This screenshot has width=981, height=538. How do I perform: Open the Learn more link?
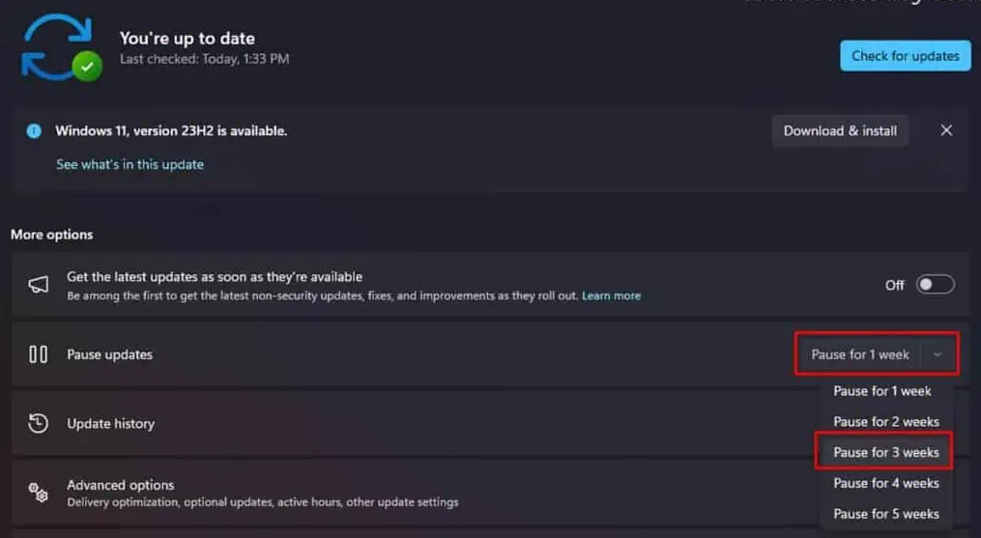[x=611, y=296]
